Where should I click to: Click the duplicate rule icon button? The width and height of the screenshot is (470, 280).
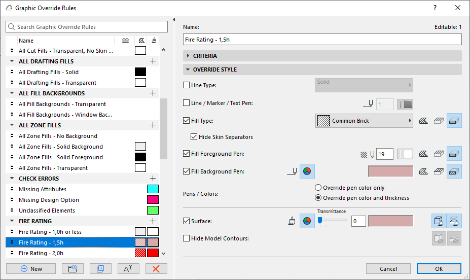point(100,269)
